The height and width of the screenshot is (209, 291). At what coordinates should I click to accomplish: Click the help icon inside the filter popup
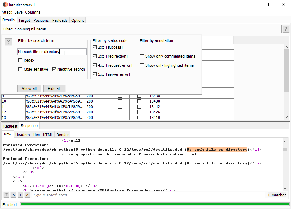(x=8, y=42)
